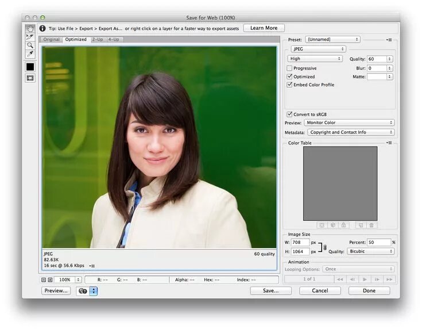Toggle the constrain proportions link icon
Image resolution: width=422 pixels, height=329 pixels.
pyautogui.click(x=325, y=247)
